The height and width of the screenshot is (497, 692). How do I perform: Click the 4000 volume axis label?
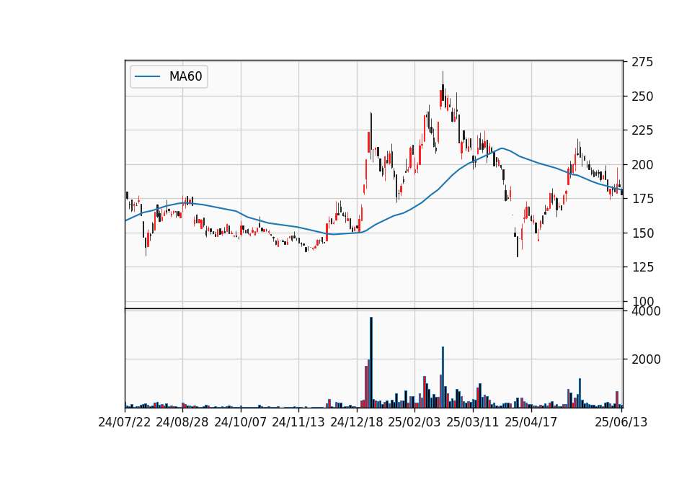click(x=646, y=311)
